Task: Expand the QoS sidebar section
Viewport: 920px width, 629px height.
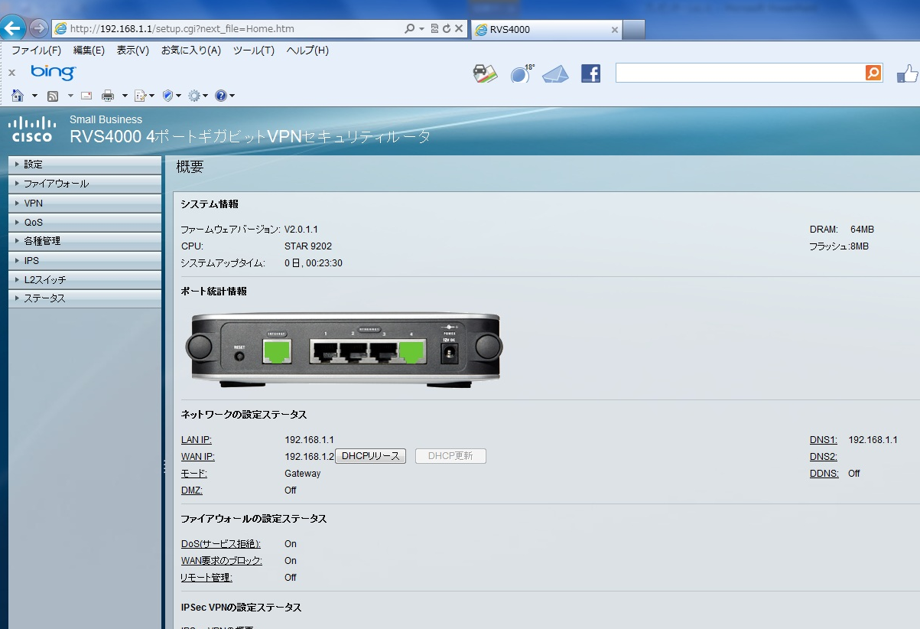Action: coord(85,223)
